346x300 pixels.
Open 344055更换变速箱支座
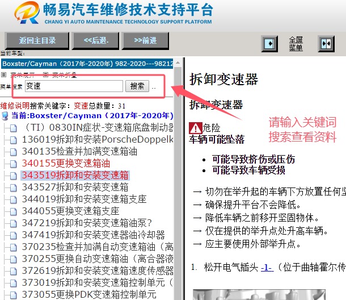tap(70, 211)
